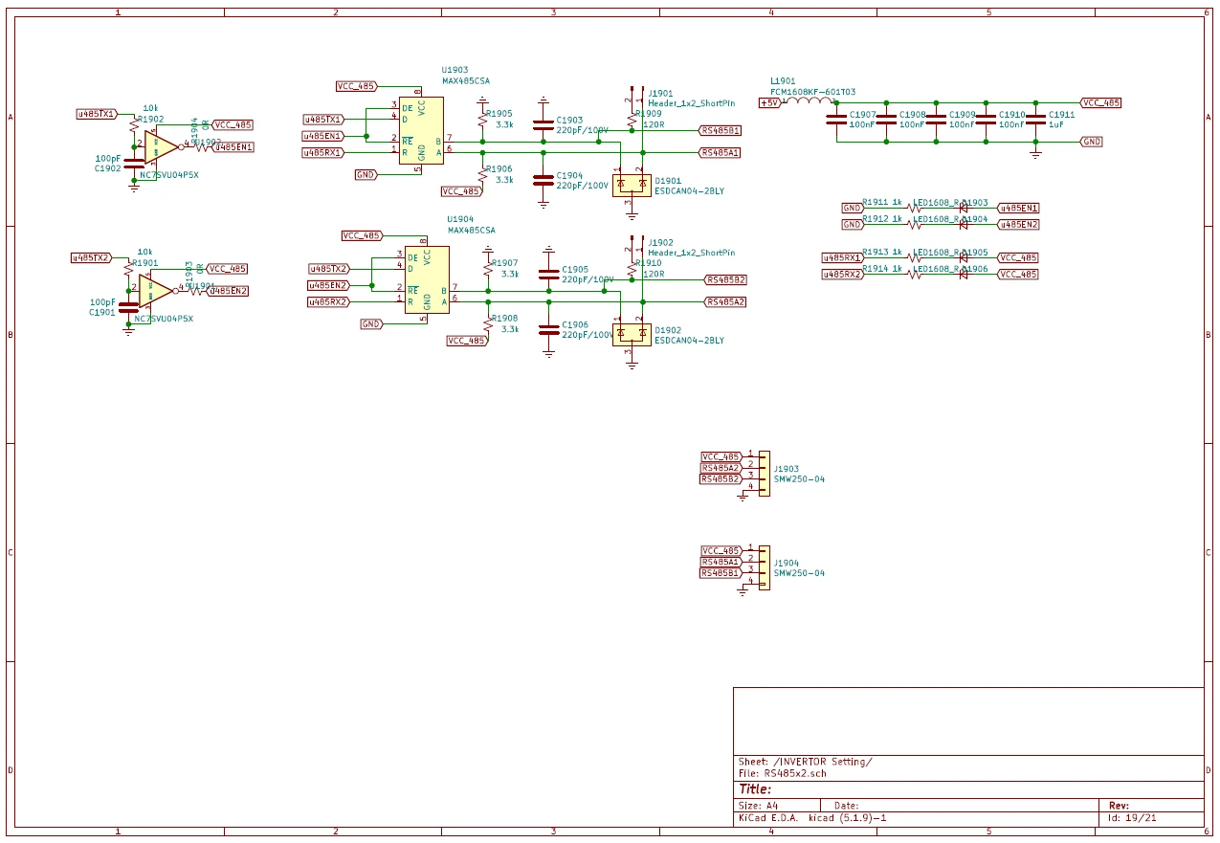1220x843 pixels.
Task: Click u485RX1 label on U1903 pin 1
Action: 323,152
